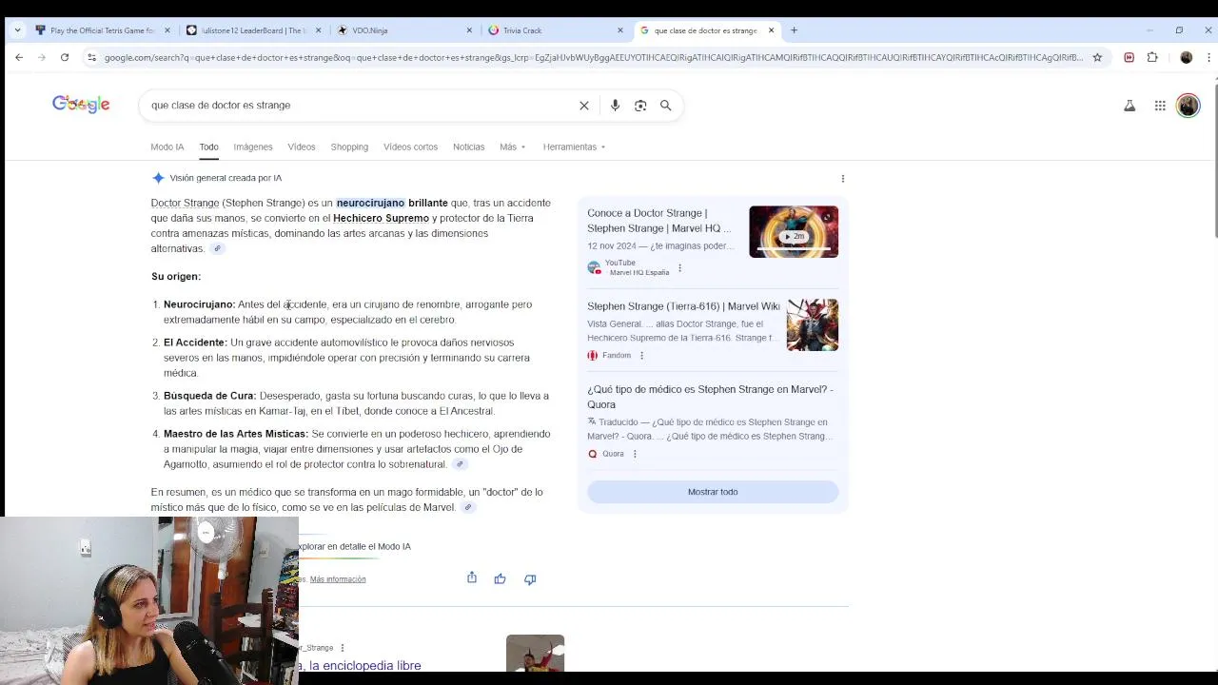Image resolution: width=1218 pixels, height=685 pixels.
Task: Select the Shopping tab
Action: [349, 147]
